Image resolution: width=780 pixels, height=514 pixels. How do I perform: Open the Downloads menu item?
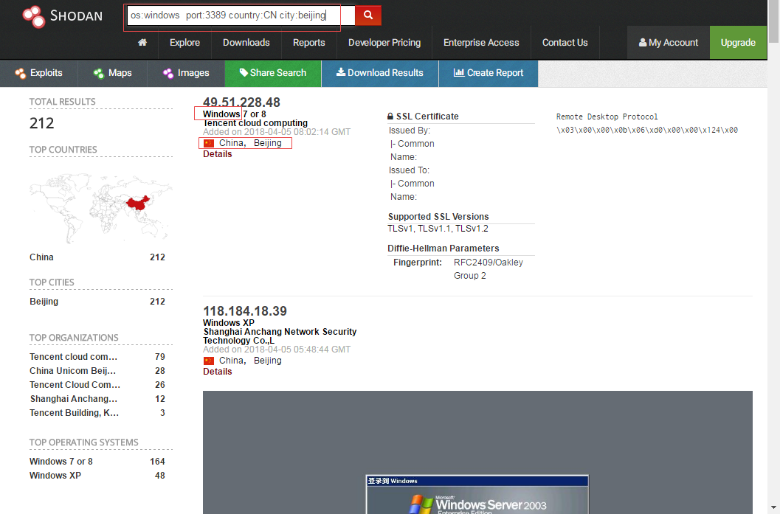coord(246,43)
